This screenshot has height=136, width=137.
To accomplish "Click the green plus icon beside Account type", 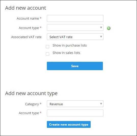I will tap(108, 28).
